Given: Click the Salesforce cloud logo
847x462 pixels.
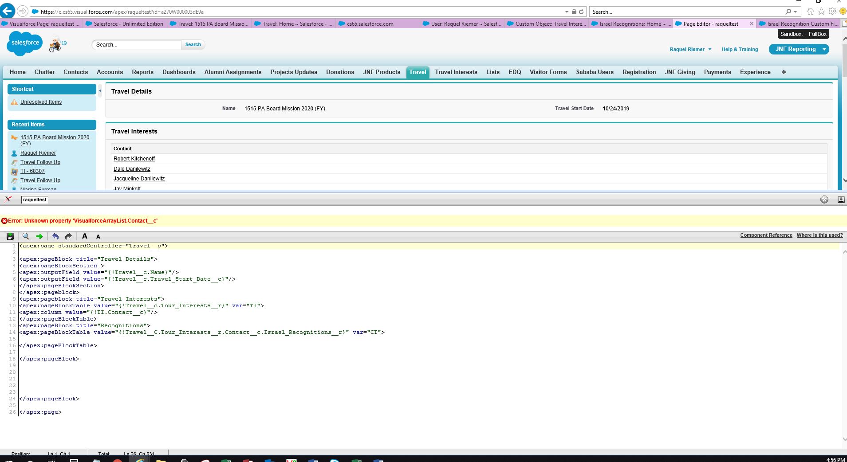Looking at the screenshot, I should tap(25, 43).
